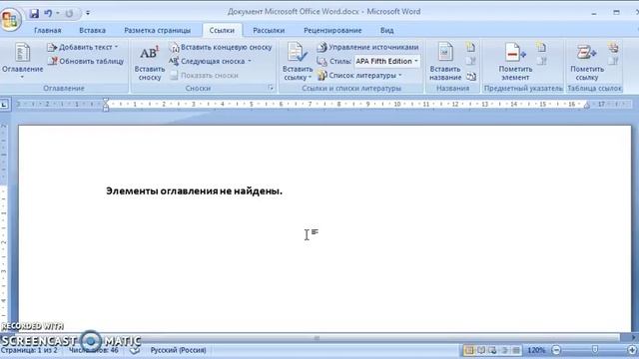The image size is (639, 359).
Task: Customize Quick Access toolbar dropdown
Action: 88,13
